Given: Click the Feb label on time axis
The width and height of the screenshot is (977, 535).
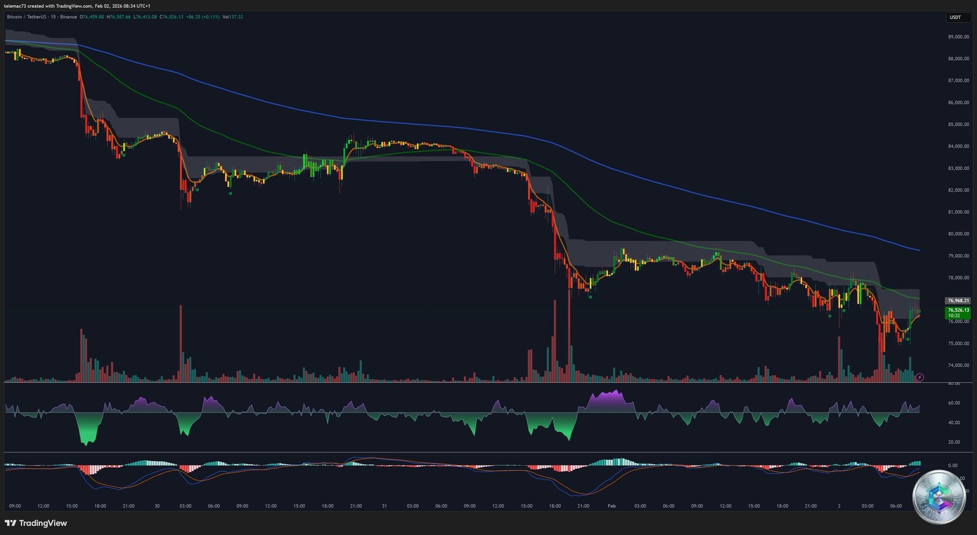Looking at the screenshot, I should [611, 506].
